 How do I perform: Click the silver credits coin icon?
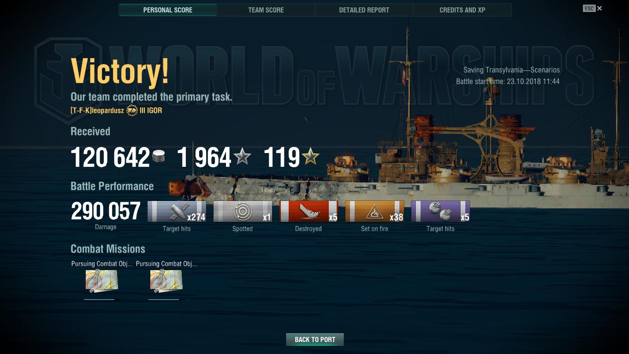(159, 156)
